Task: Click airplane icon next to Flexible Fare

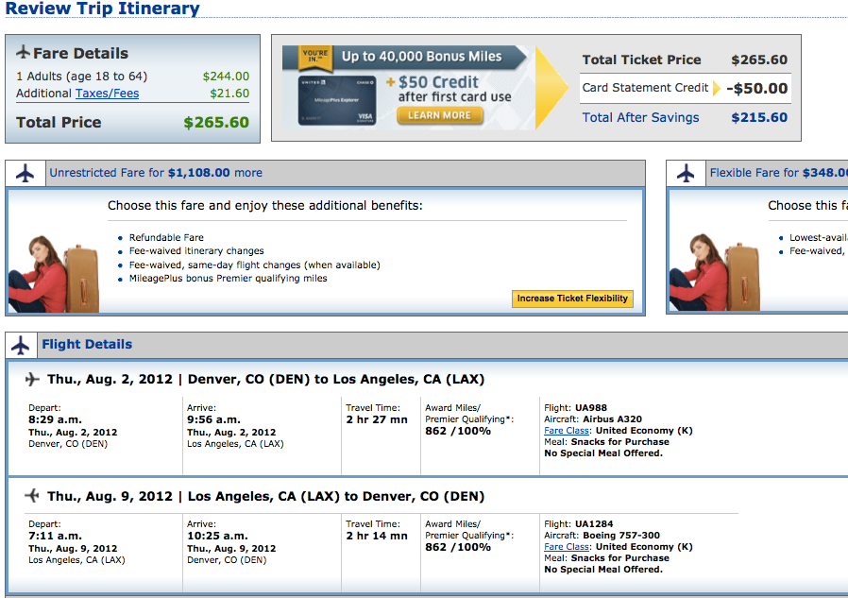Action: click(686, 174)
